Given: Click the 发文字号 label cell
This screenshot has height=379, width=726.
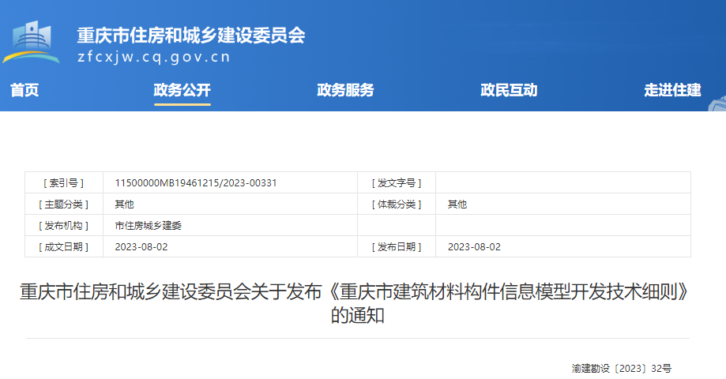Looking at the screenshot, I should click(x=397, y=183).
